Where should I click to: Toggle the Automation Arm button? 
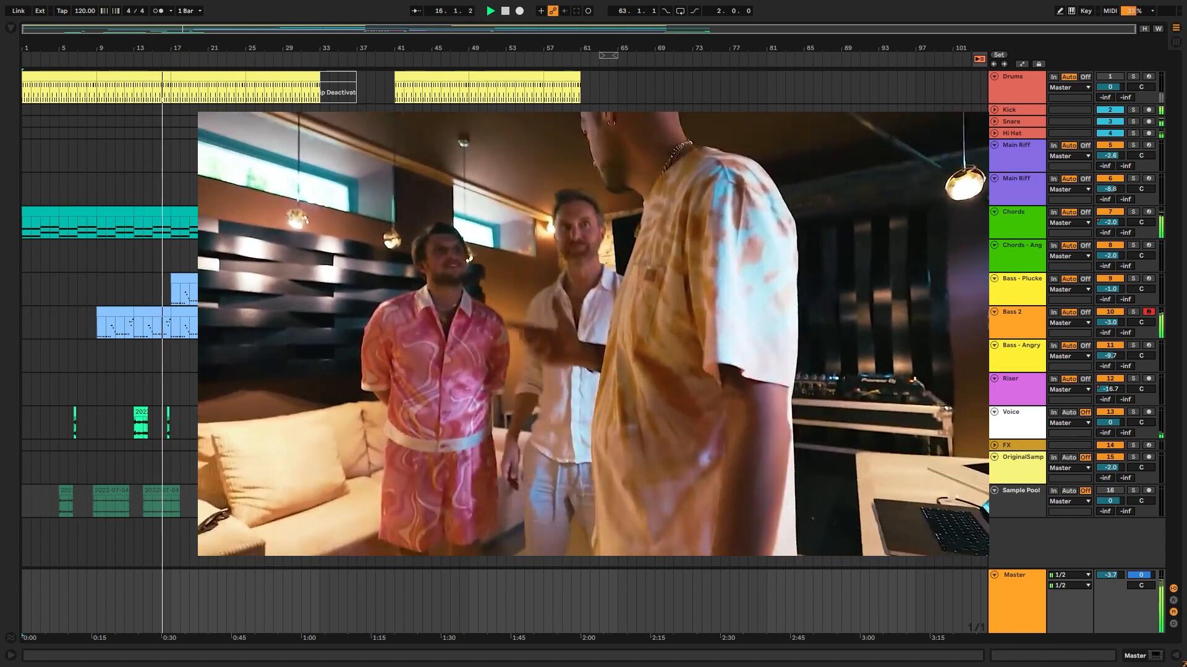553,10
